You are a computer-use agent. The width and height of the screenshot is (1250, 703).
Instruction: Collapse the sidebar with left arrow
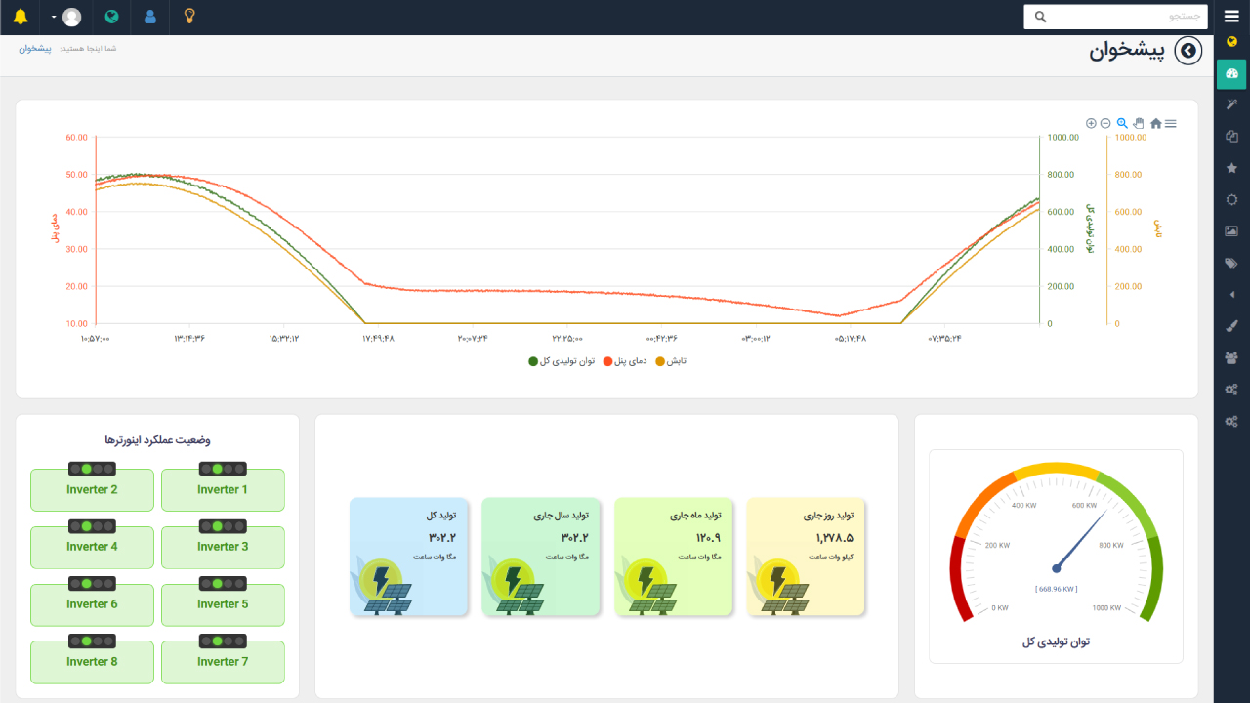pos(1231,294)
